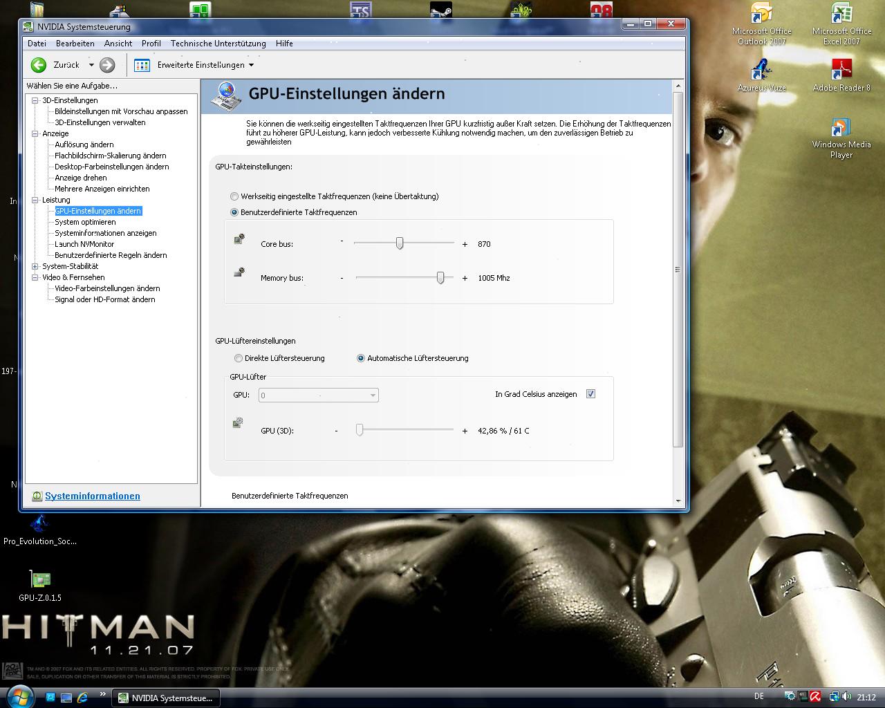
Task: Click the Memory bus chip icon
Action: point(239,272)
